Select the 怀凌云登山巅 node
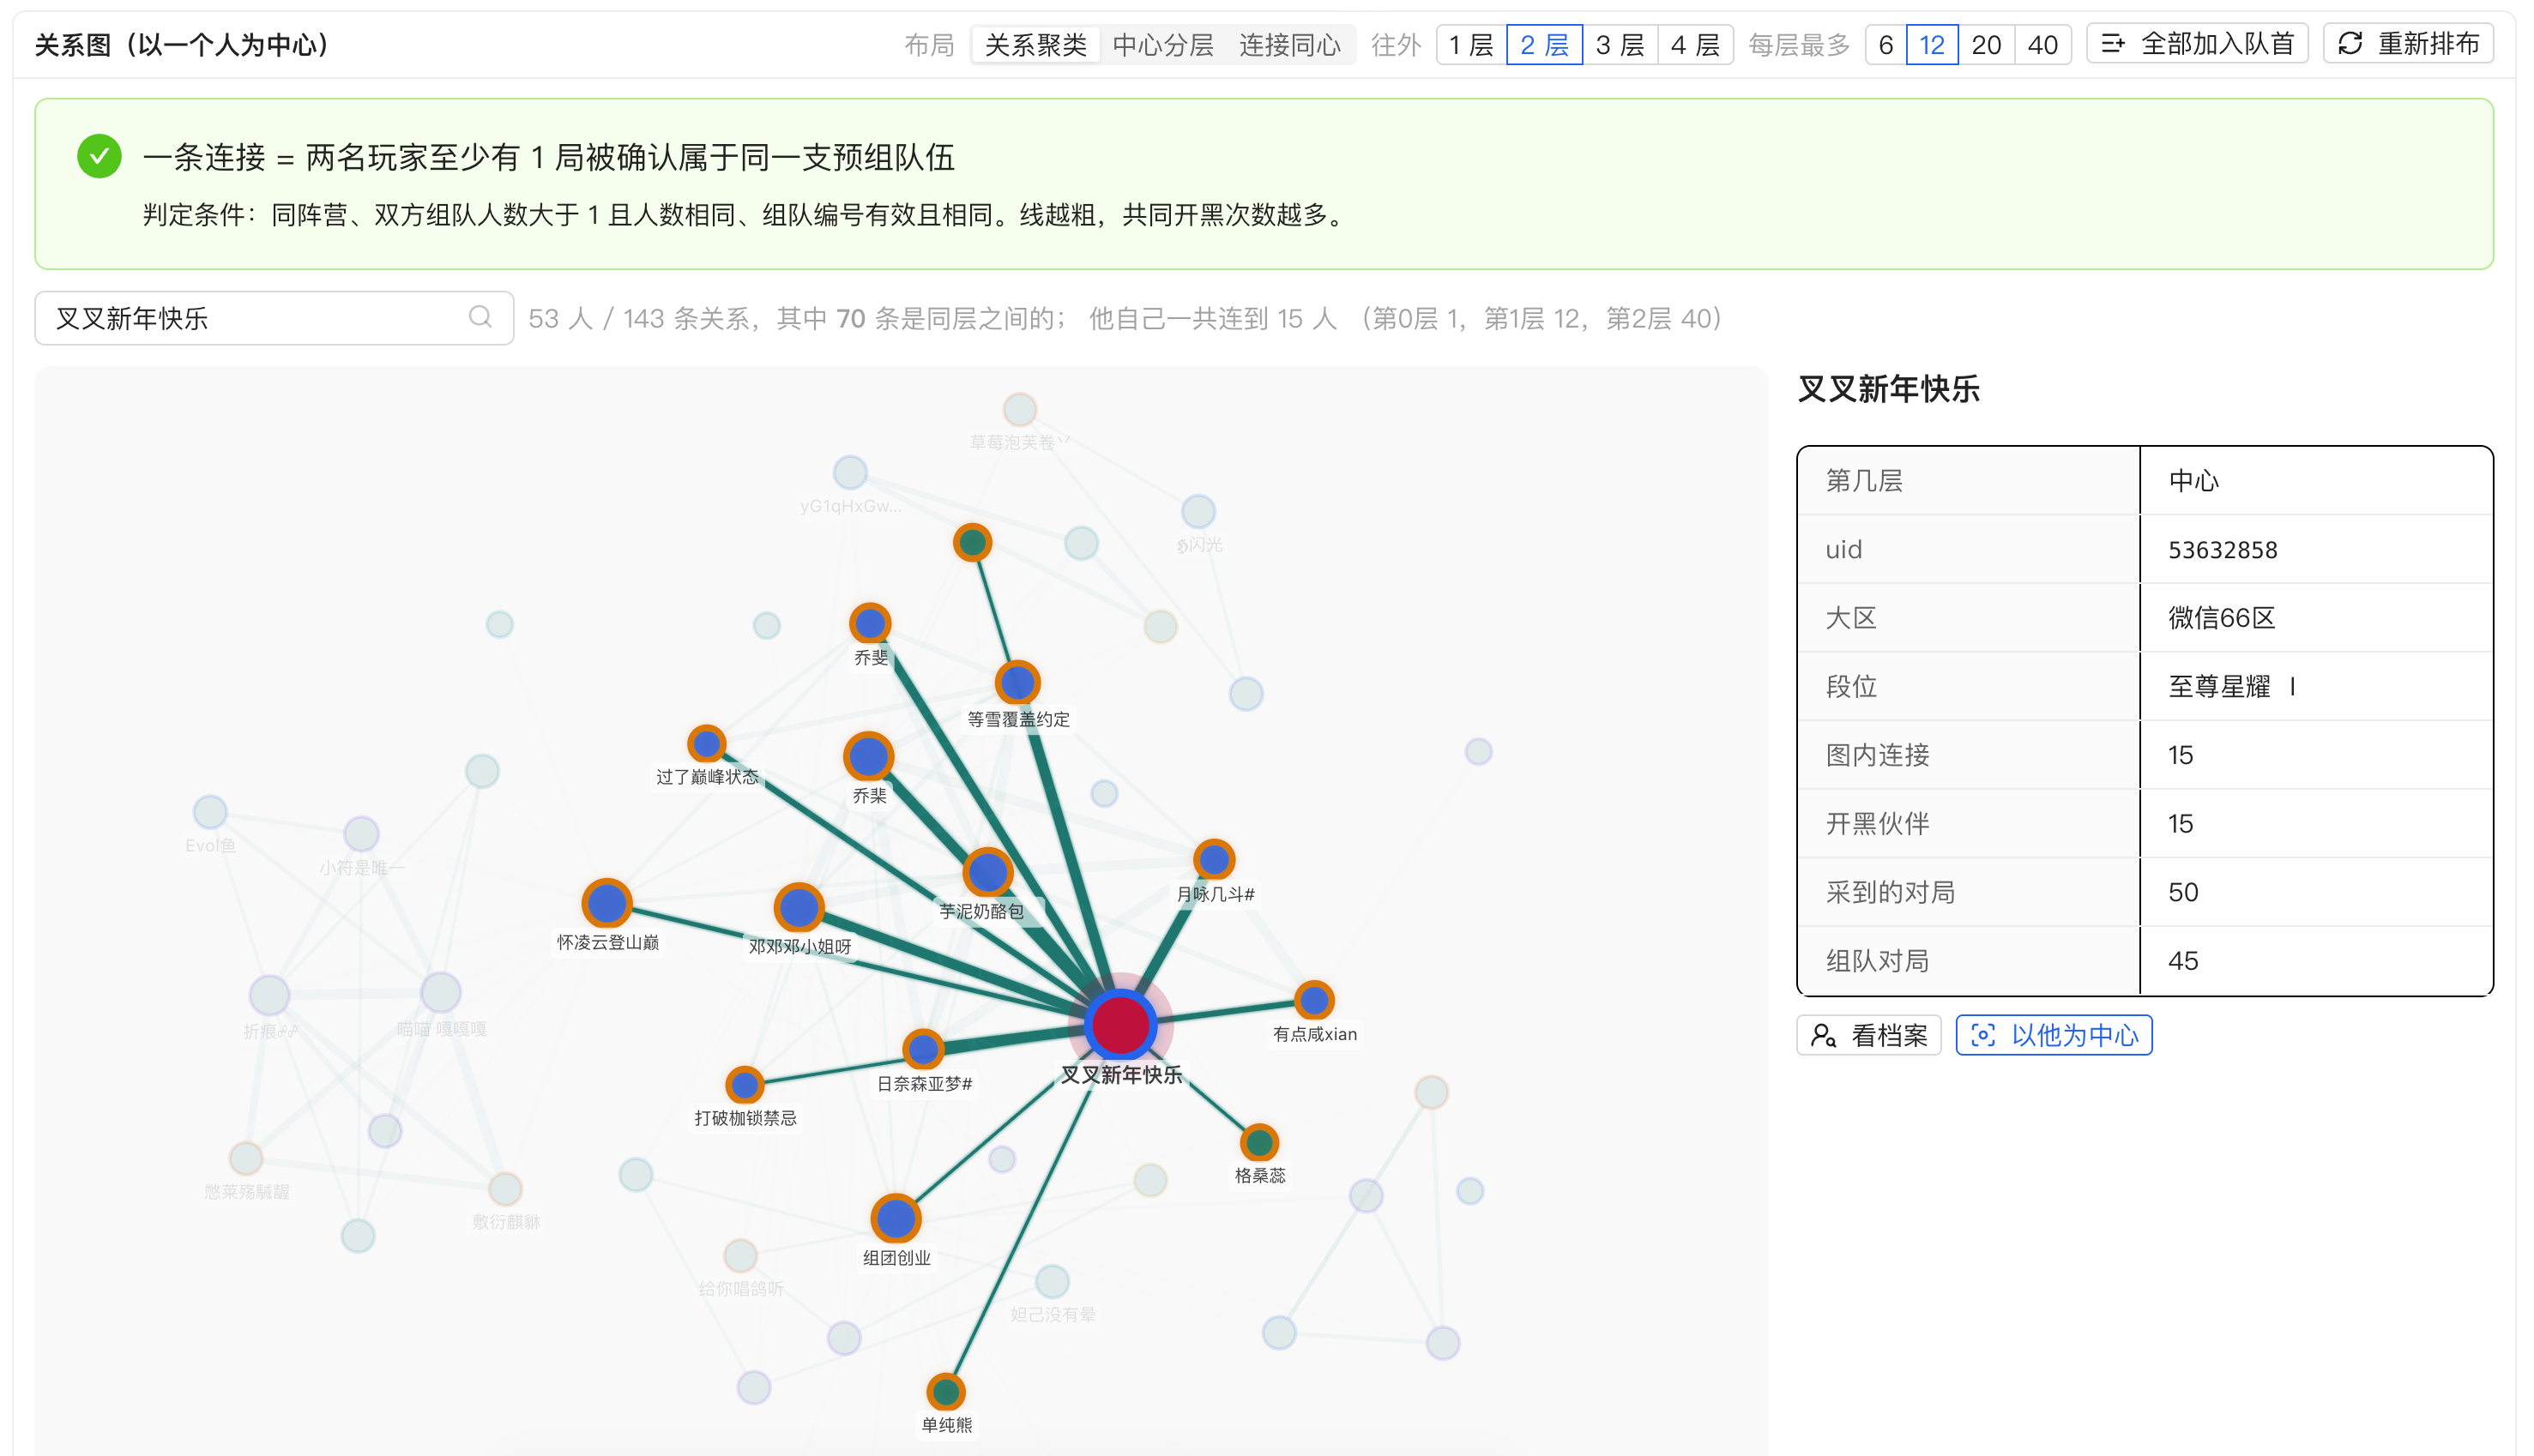The width and height of the screenshot is (2534, 1456). 607,903
